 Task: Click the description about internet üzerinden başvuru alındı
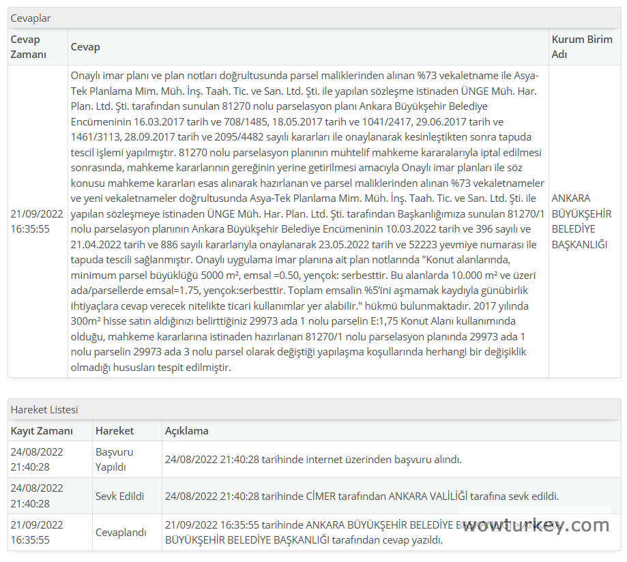tap(313, 460)
